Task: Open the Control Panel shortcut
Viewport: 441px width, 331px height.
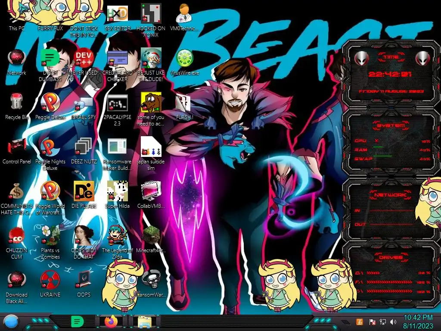Action: [x=17, y=151]
